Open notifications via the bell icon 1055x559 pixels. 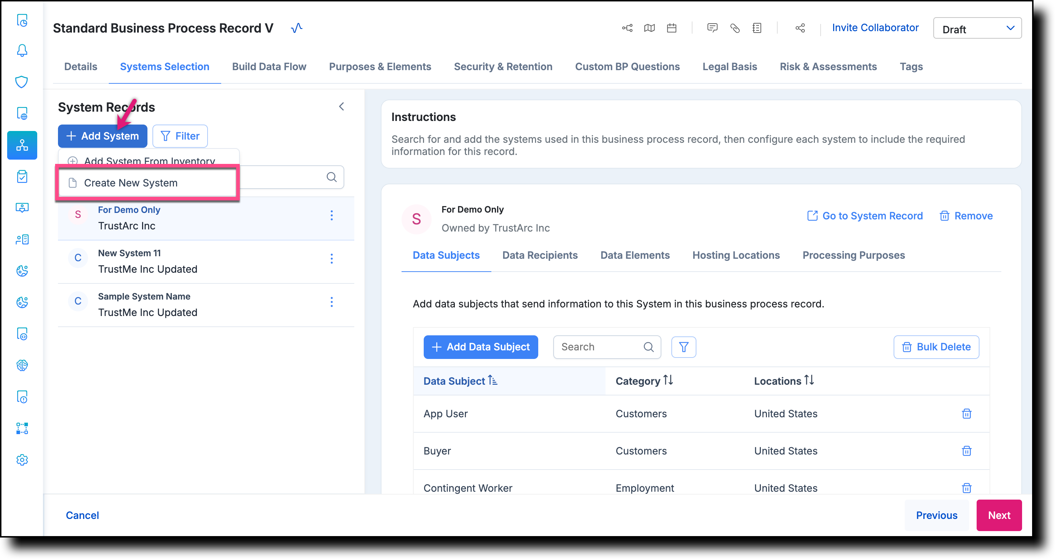click(22, 50)
